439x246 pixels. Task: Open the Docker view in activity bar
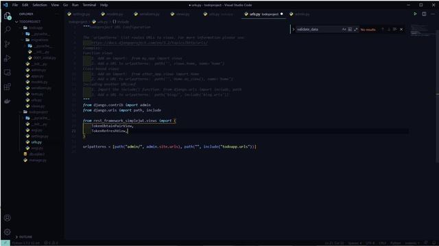pyautogui.click(x=8, y=101)
